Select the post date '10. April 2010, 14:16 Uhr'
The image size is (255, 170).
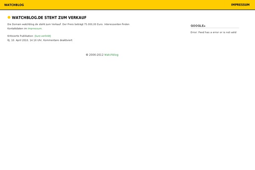tap(26, 40)
